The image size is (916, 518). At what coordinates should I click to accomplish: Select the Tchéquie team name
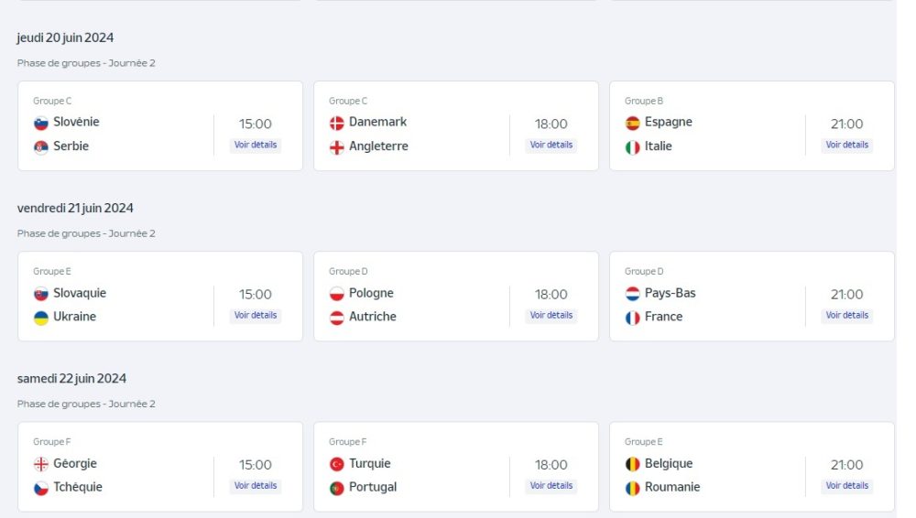(78, 487)
